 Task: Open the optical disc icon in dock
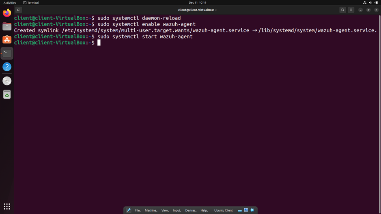(x=7, y=81)
